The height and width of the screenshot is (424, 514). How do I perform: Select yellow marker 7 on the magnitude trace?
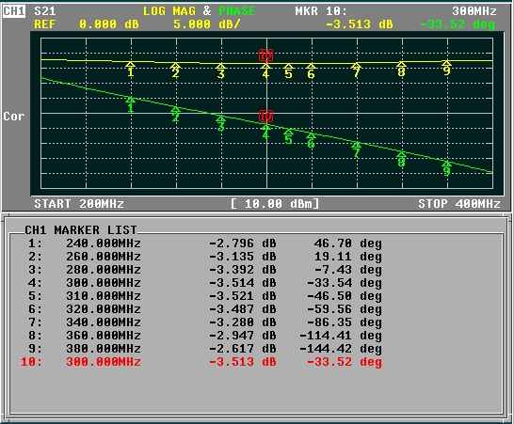pyautogui.click(x=357, y=71)
